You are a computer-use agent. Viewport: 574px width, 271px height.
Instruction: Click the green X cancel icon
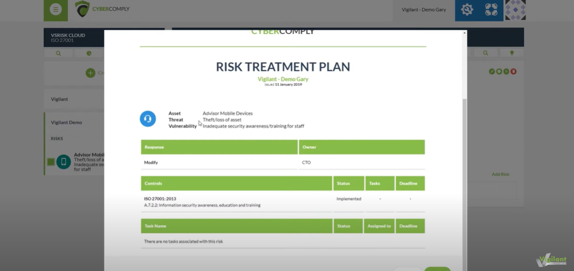pos(506,72)
